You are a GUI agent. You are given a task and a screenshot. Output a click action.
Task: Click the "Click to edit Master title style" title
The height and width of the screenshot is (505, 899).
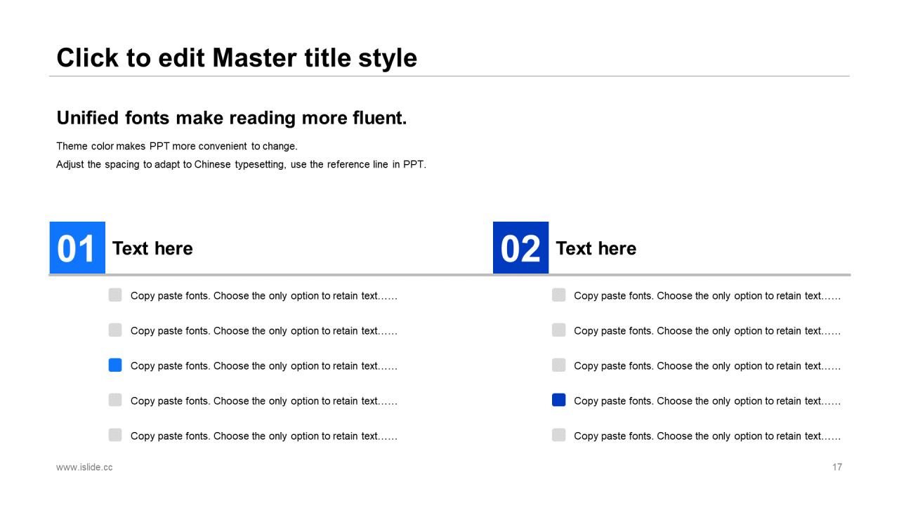coord(237,58)
